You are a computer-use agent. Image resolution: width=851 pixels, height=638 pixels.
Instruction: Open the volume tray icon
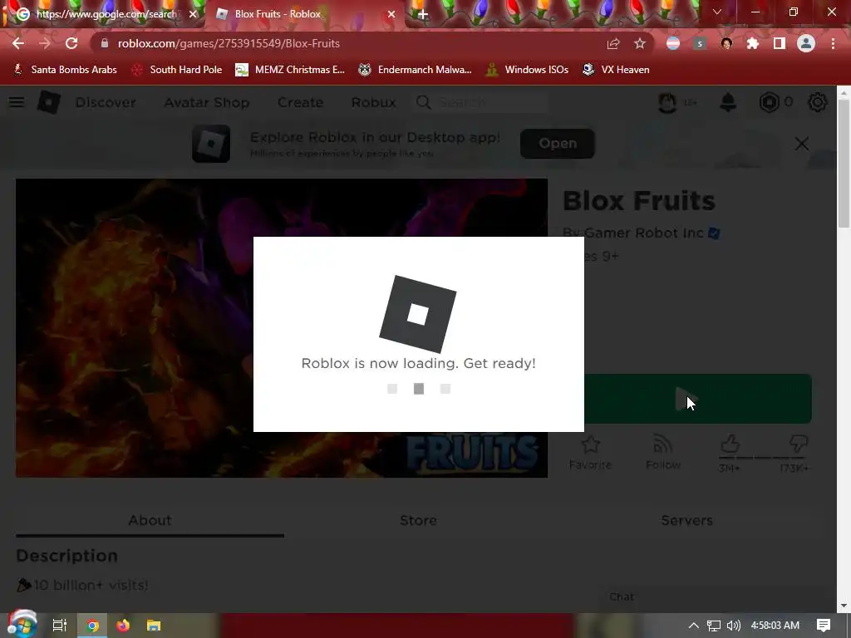[733, 626]
